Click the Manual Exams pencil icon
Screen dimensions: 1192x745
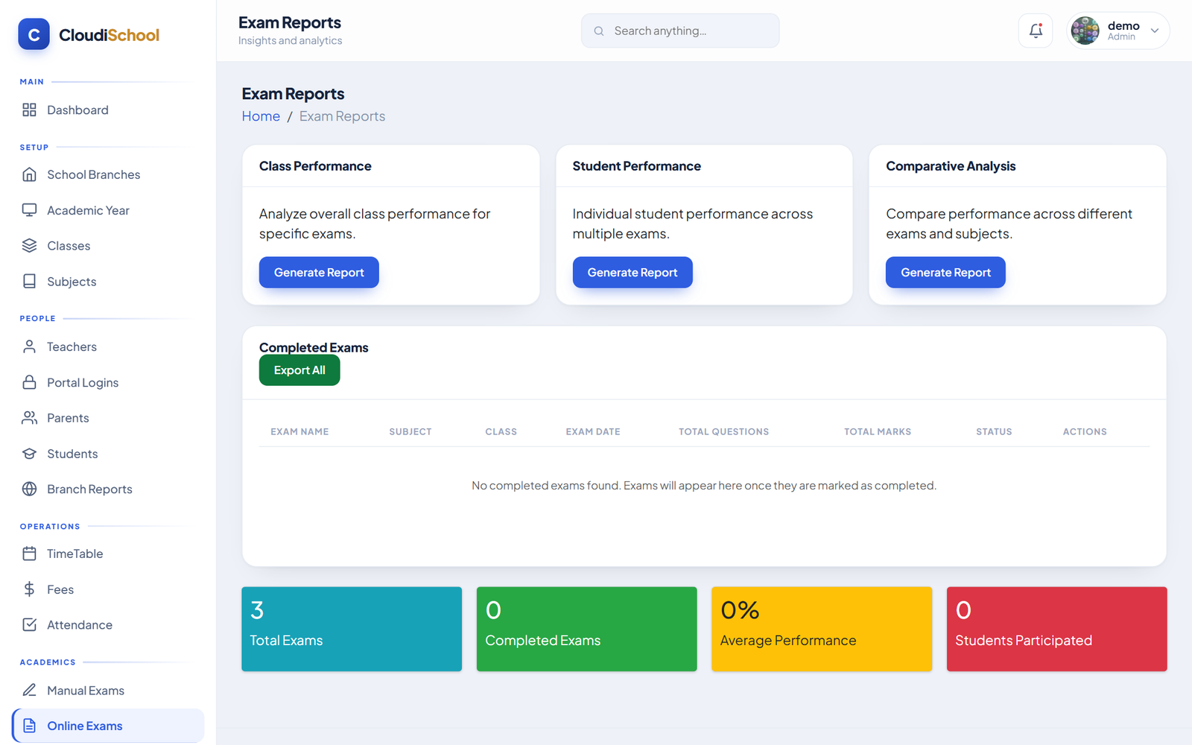click(29, 691)
